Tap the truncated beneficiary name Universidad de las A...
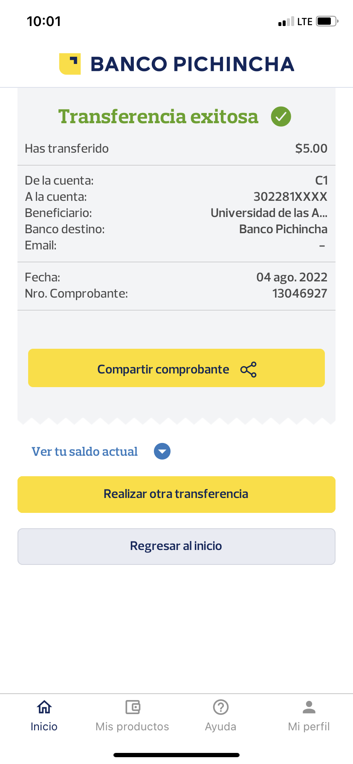Image resolution: width=353 pixels, height=764 pixels. coord(269,213)
